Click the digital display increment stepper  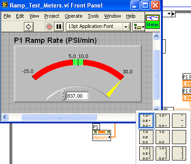point(63,94)
